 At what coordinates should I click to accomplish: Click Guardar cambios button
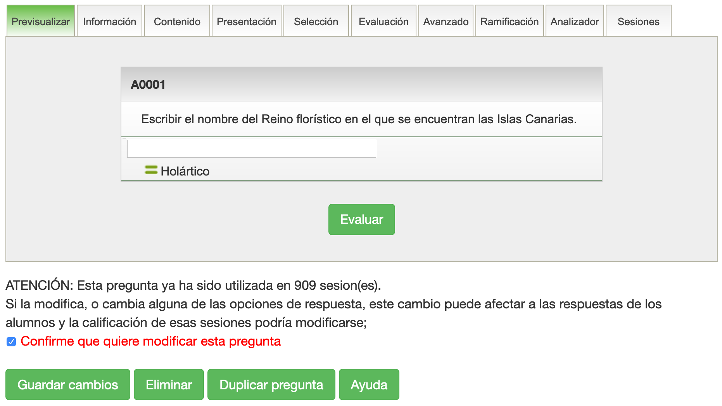tap(68, 385)
